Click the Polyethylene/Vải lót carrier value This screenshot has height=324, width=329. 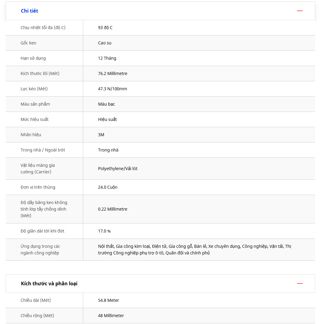pos(117,169)
